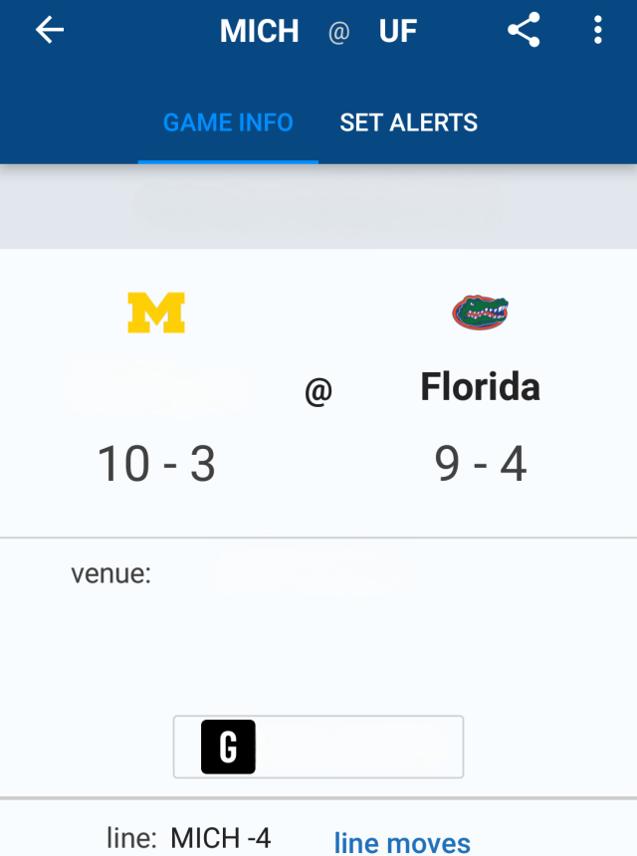637x856 pixels.
Task: Click the black G icon
Action: click(x=228, y=747)
